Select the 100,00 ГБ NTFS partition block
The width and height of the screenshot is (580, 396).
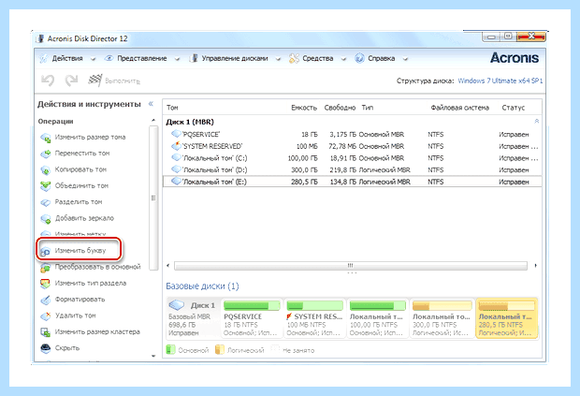click(x=377, y=318)
